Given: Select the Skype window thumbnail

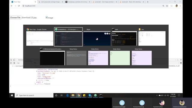Looking at the screenshot, I should [x=97, y=37].
